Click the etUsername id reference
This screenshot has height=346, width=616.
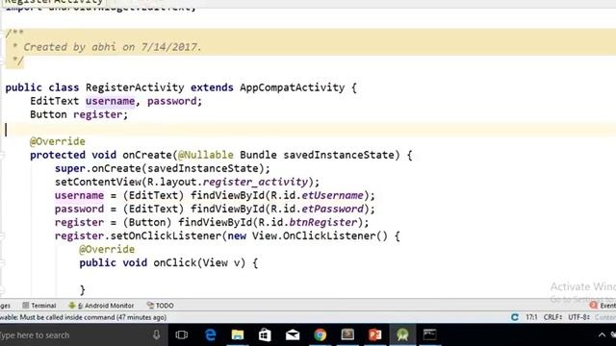332,195
